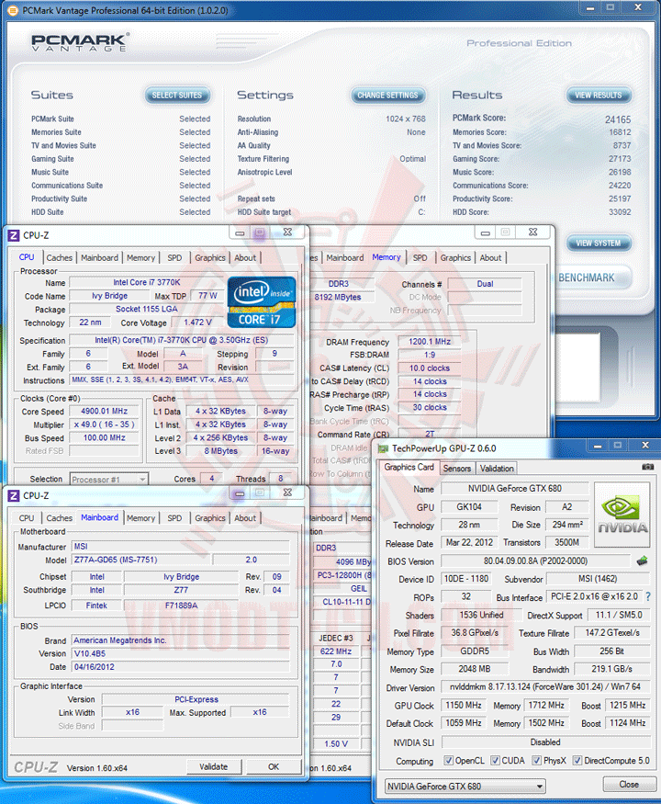Viewport: 661px width, 804px height.
Task: Click the Release Date Mar 22, 2012 field
Action: tap(469, 542)
